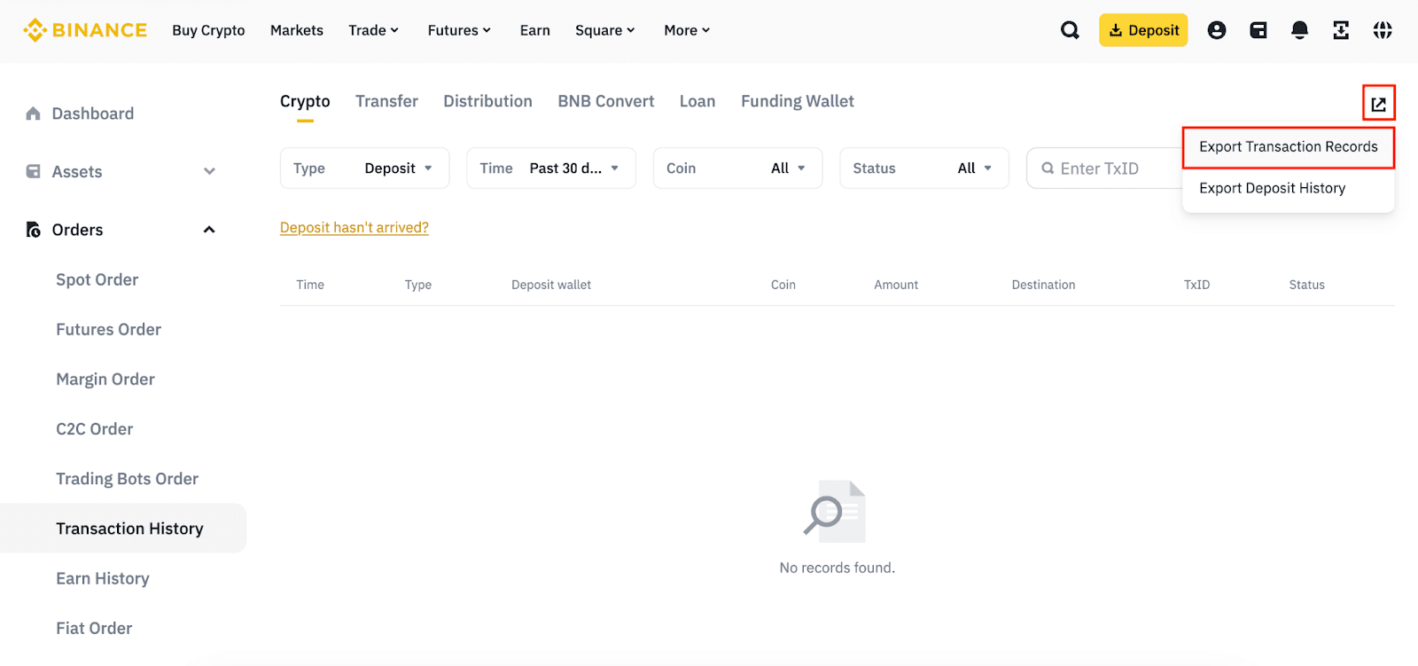The width and height of the screenshot is (1418, 666).
Task: Open Spot Order in sidebar
Action: pyautogui.click(x=97, y=279)
